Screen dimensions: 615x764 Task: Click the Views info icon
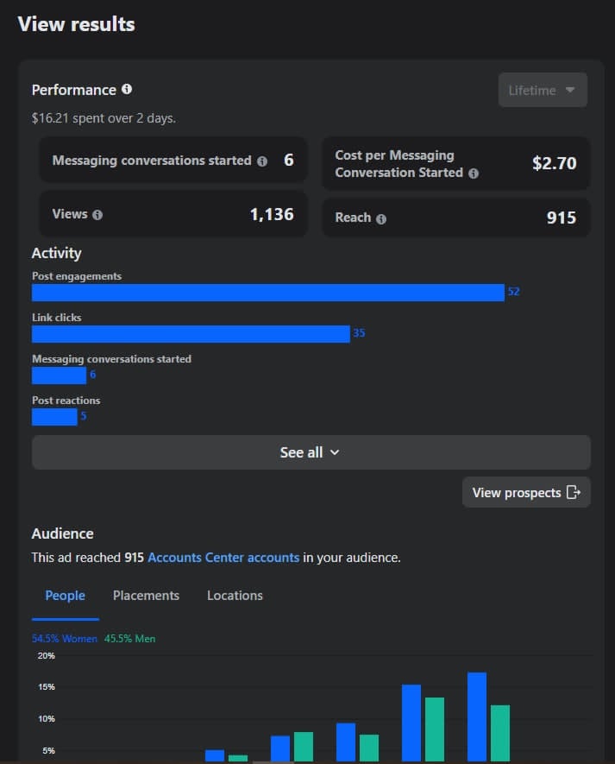pyautogui.click(x=97, y=215)
